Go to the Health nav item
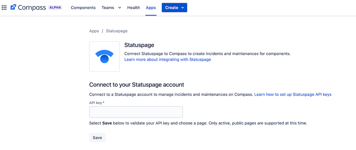Screen dimensions: 356x150 coord(133,8)
